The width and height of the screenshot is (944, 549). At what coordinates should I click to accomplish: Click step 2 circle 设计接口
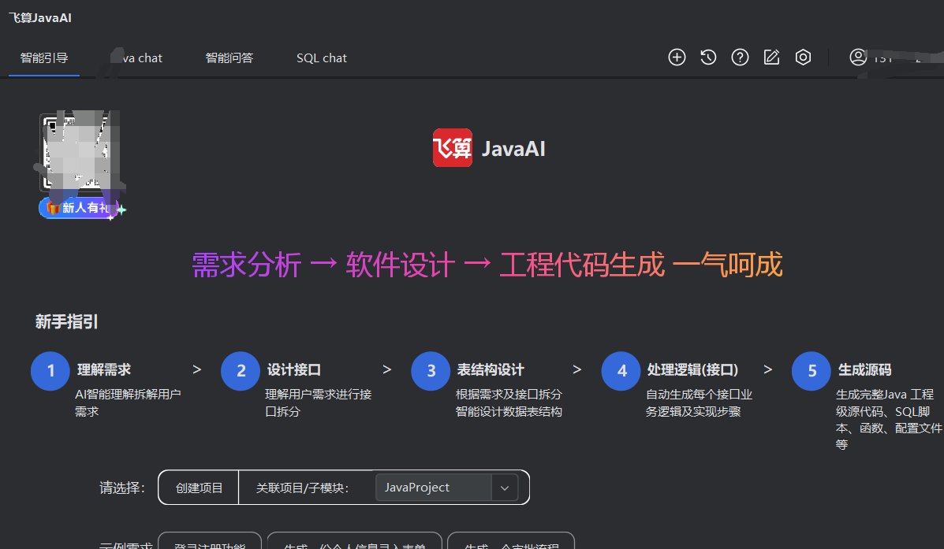(241, 371)
